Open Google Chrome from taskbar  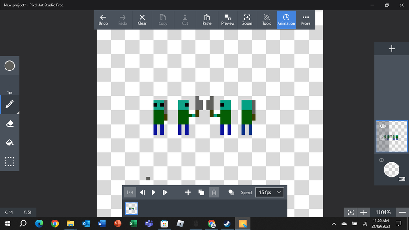55,224
